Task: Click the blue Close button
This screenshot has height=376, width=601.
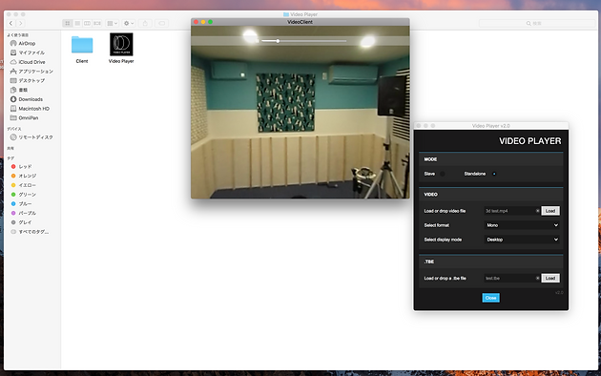Action: click(x=490, y=298)
